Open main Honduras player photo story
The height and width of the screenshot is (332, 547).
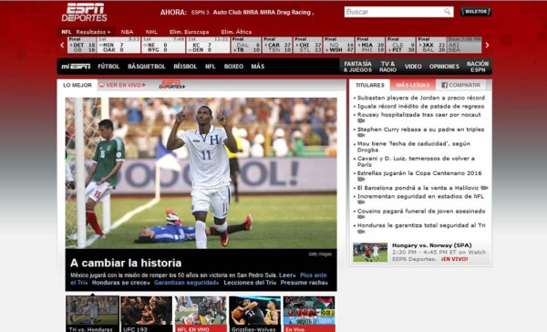pos(201,172)
